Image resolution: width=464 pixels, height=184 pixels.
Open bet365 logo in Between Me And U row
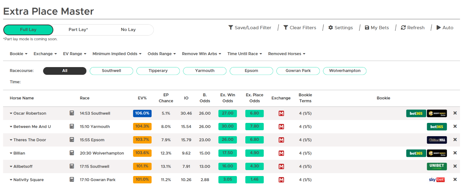tap(437, 127)
